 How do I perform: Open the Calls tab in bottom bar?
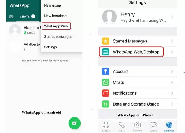[122, 127]
